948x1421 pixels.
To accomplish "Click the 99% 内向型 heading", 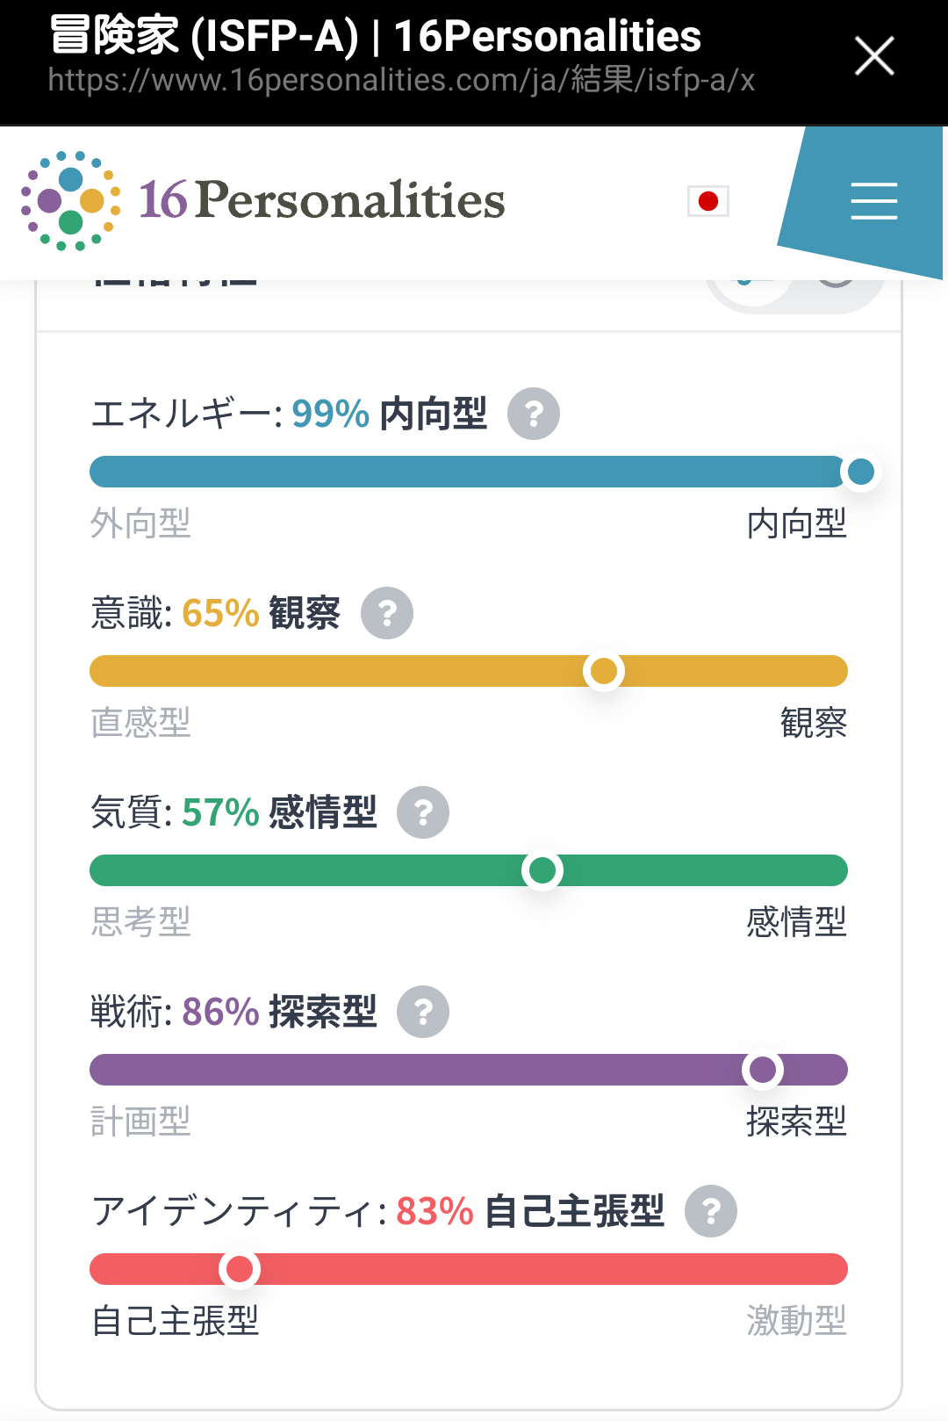I will coord(389,414).
